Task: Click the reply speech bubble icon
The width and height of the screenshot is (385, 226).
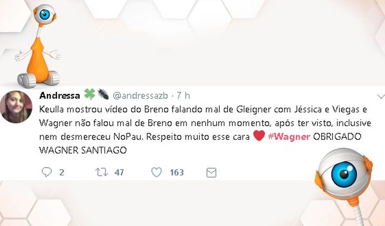Action: click(46, 172)
